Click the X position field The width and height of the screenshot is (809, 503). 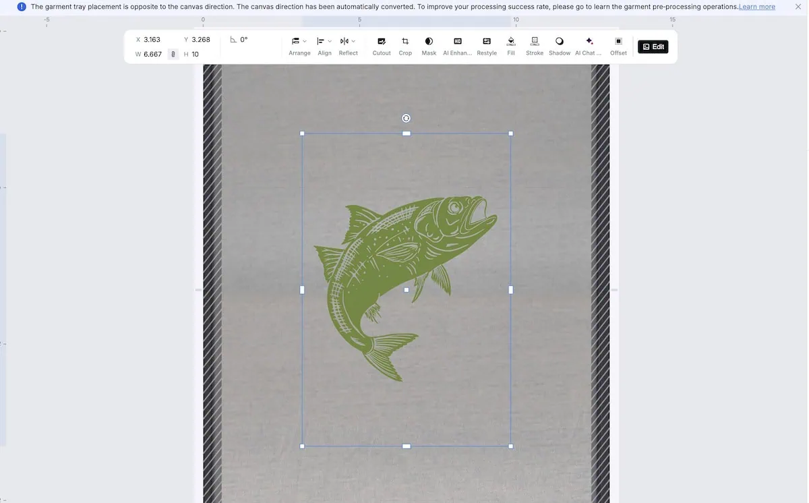point(153,40)
